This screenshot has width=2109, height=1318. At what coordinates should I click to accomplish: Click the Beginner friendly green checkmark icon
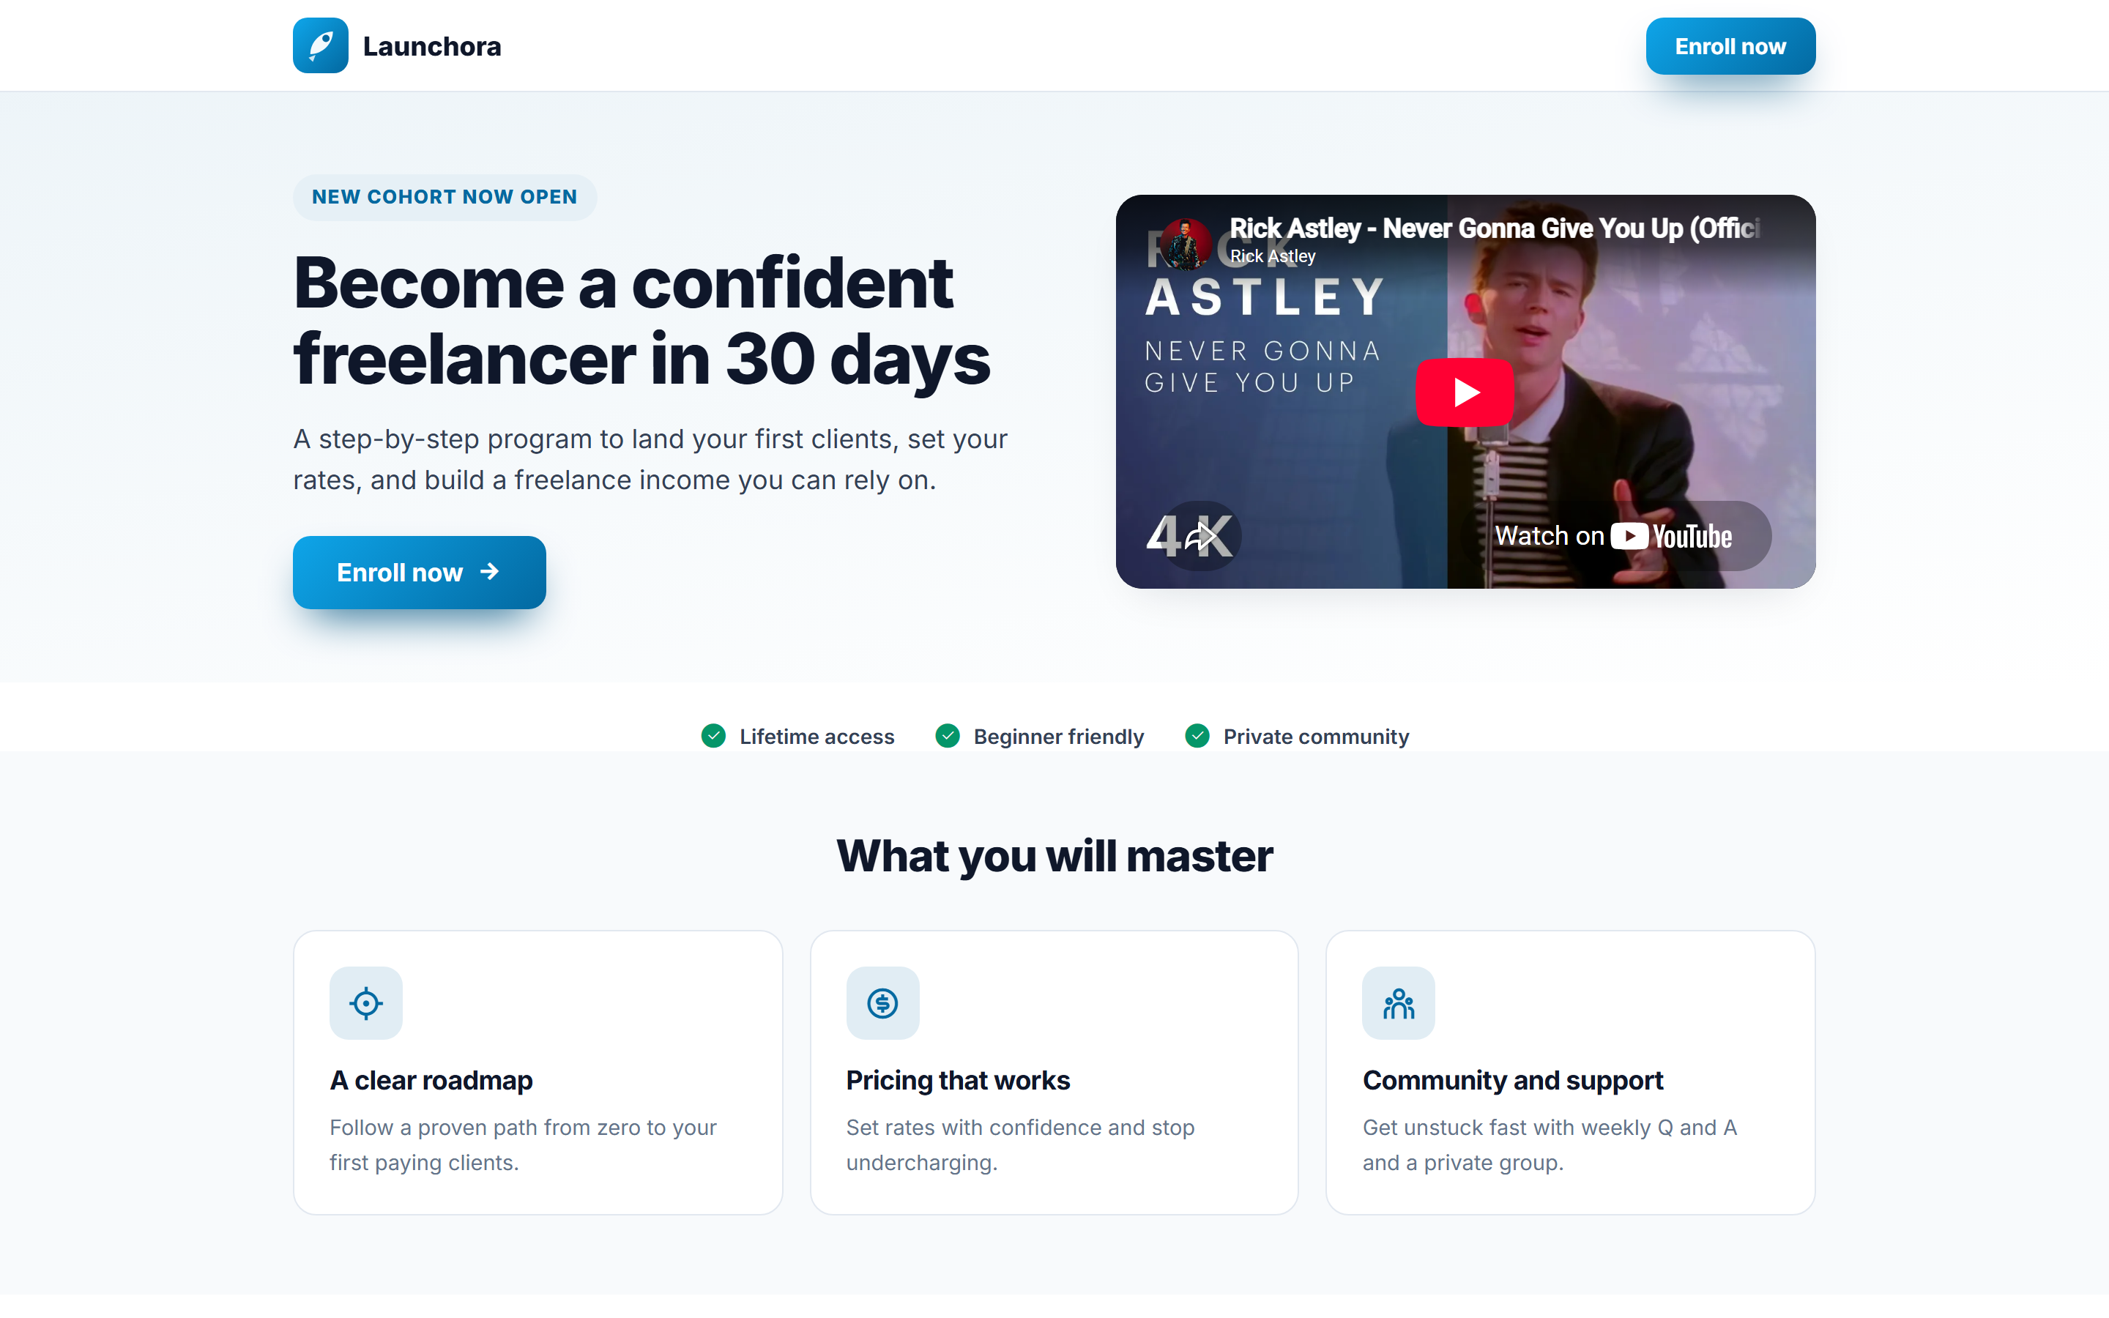pyautogui.click(x=948, y=736)
